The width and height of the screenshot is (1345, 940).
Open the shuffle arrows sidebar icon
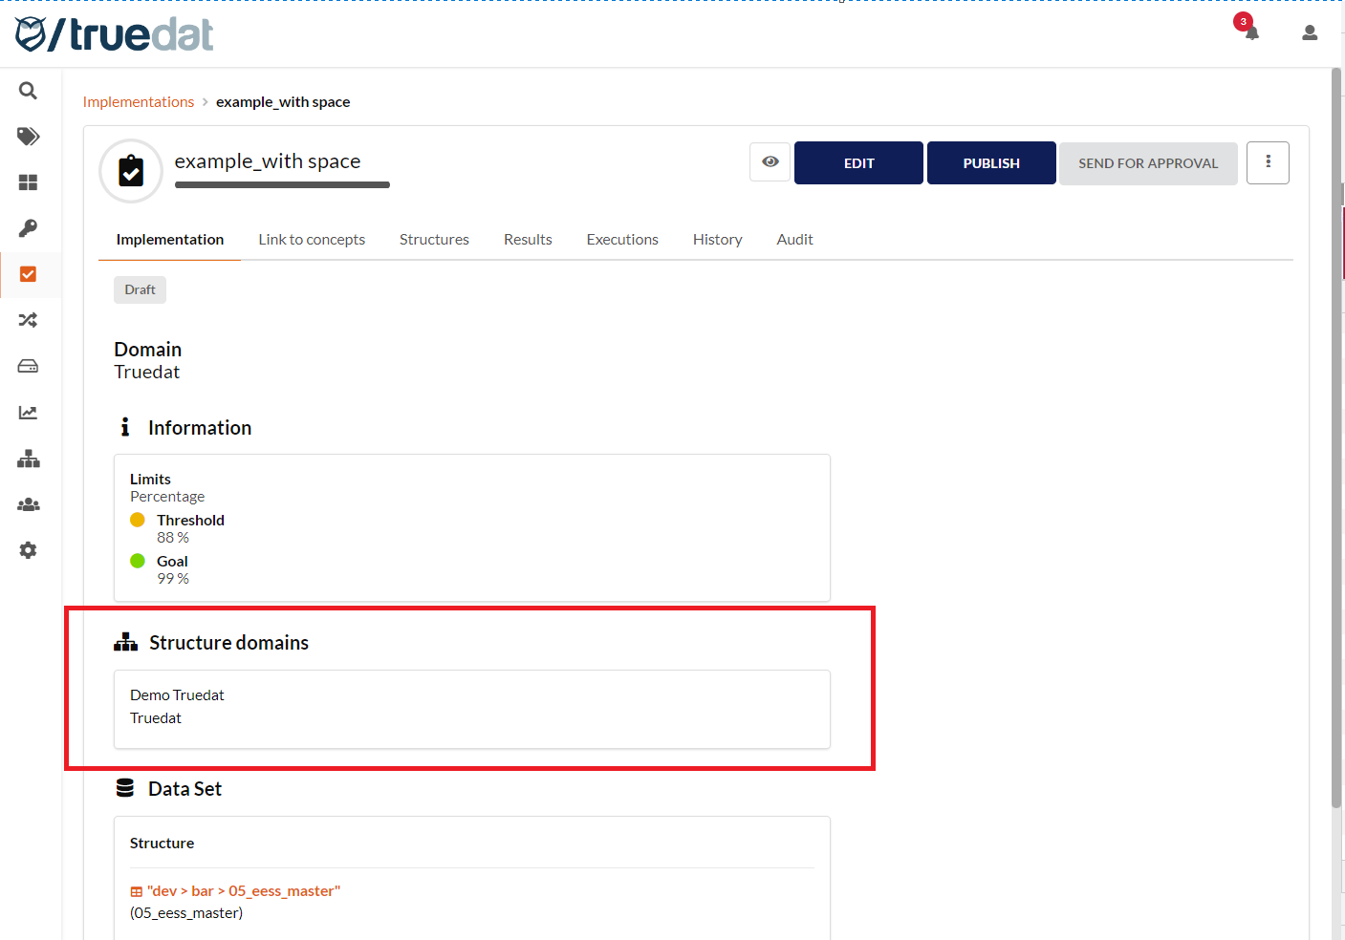point(28,320)
